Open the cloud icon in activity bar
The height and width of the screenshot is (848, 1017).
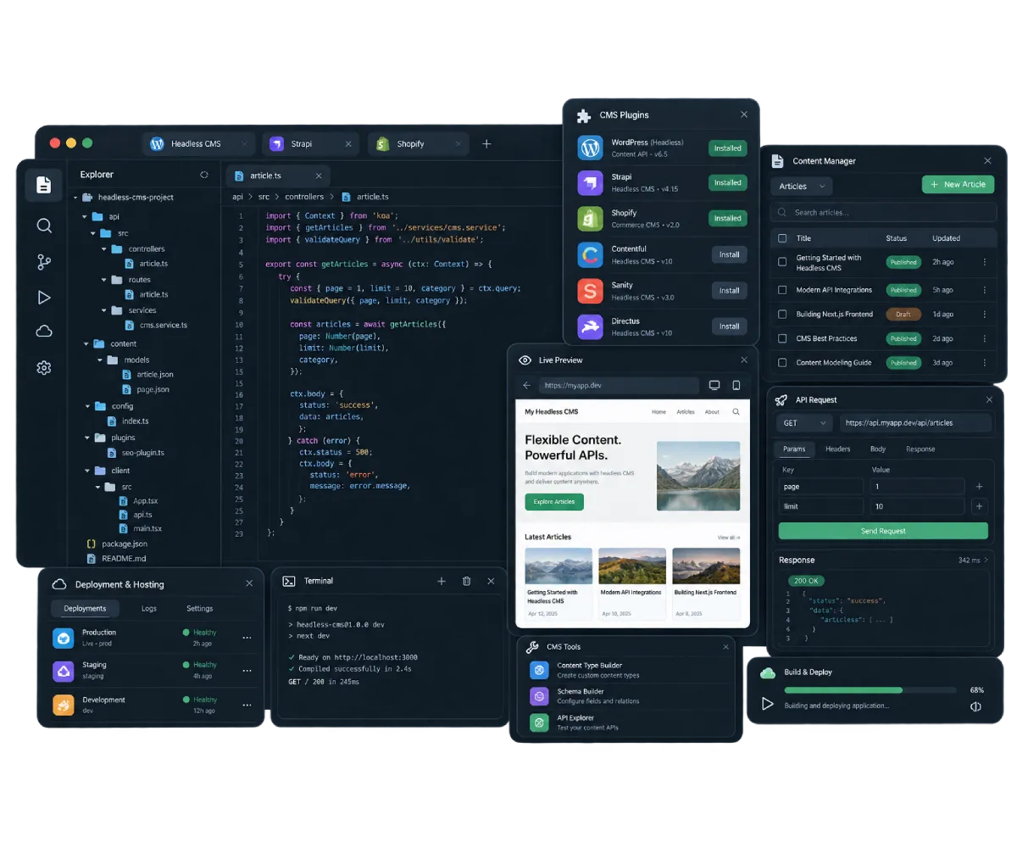coord(44,332)
